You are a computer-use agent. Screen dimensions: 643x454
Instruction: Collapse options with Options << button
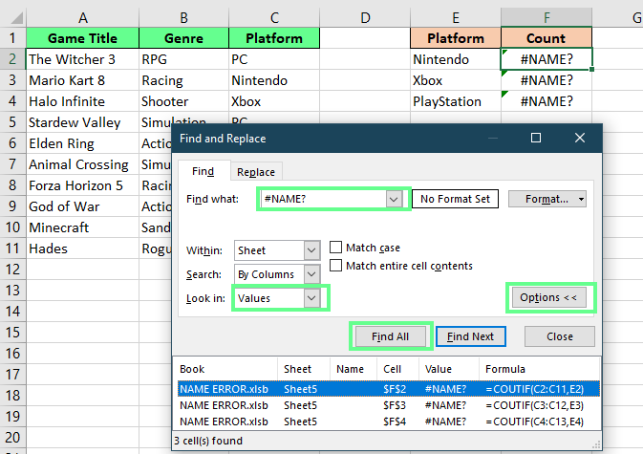click(x=548, y=297)
